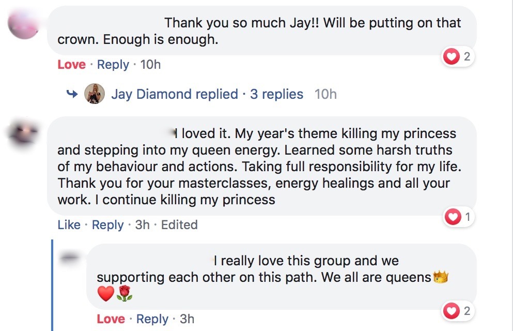
Task: Click the first commenter's blurred profile picture
Action: [24, 24]
